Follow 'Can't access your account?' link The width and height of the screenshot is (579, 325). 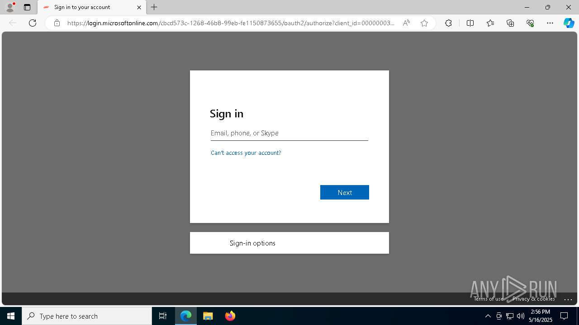pos(246,153)
